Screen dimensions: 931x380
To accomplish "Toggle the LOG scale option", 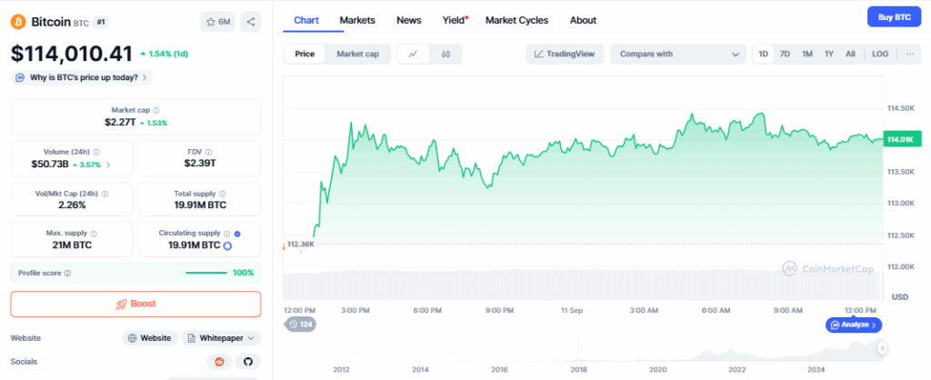I will coord(879,55).
